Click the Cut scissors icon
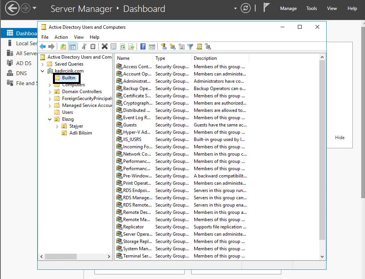The image size is (365, 279). [84, 46]
